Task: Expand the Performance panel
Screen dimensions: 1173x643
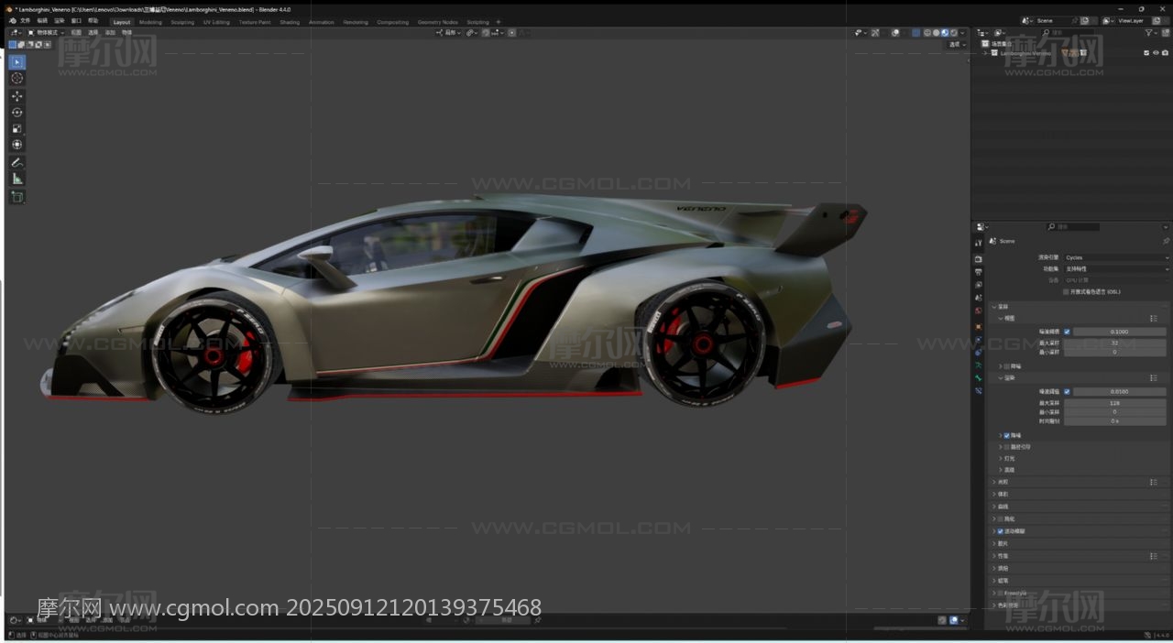Action: [993, 556]
